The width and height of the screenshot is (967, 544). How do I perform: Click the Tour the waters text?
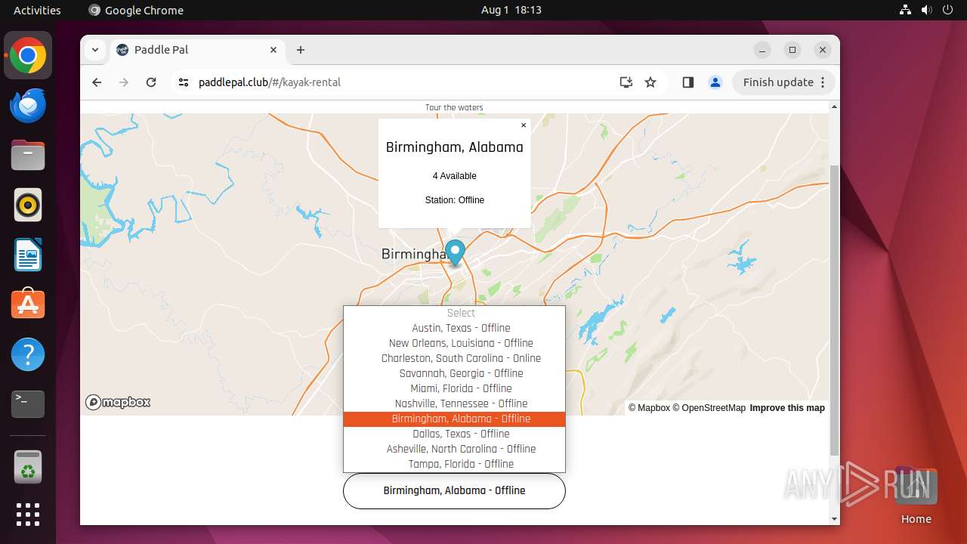(x=454, y=107)
